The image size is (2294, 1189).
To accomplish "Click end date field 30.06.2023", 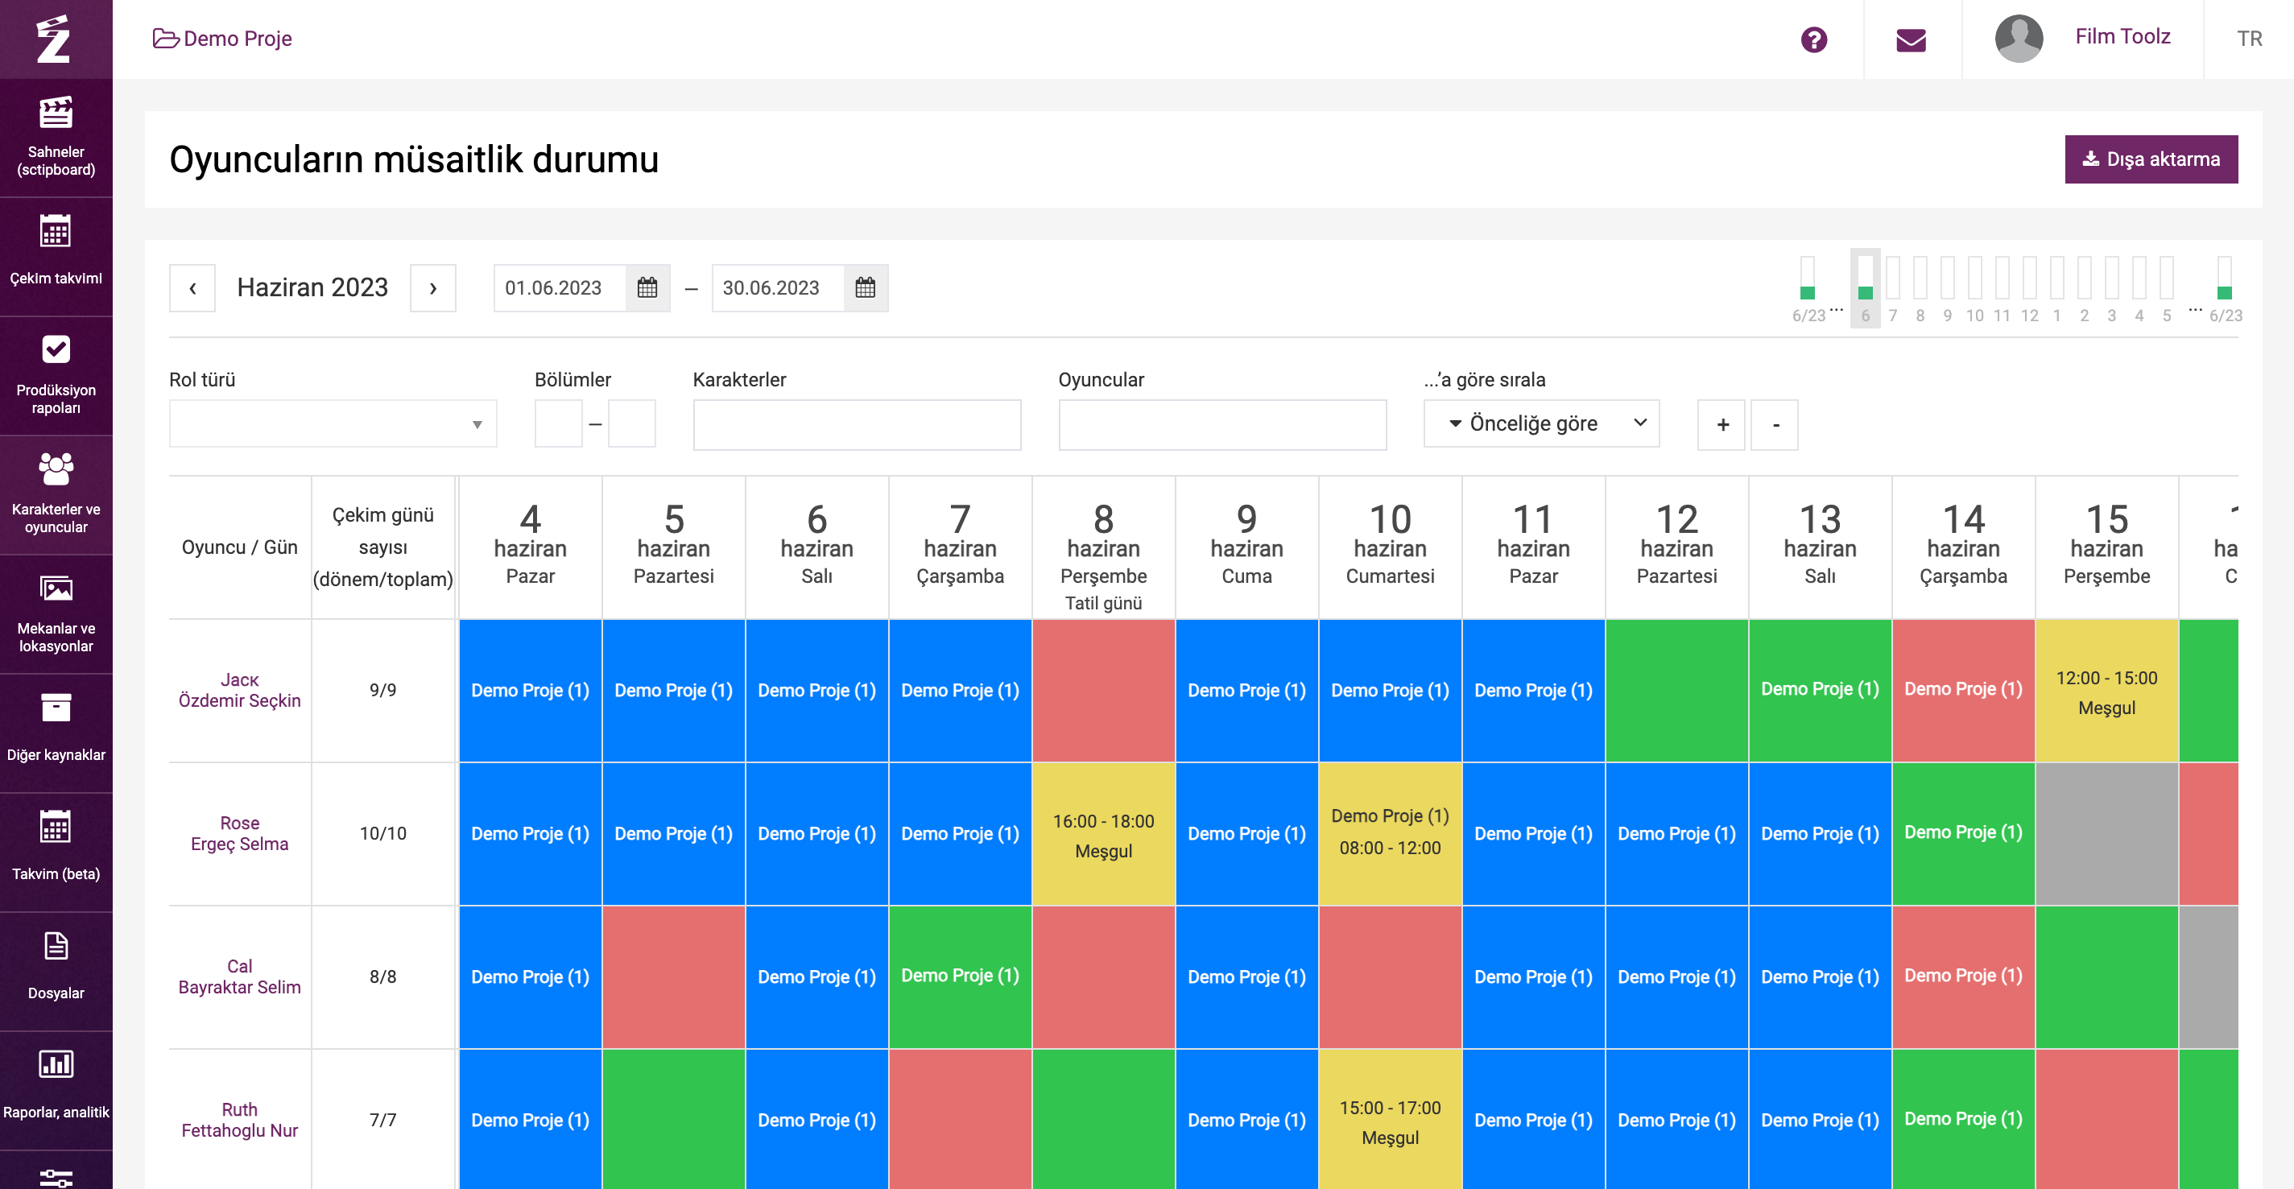I will (x=778, y=287).
